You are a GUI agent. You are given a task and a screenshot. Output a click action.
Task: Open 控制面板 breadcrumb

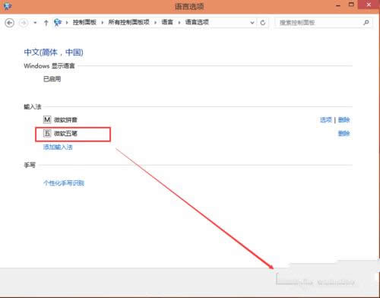[x=84, y=22]
